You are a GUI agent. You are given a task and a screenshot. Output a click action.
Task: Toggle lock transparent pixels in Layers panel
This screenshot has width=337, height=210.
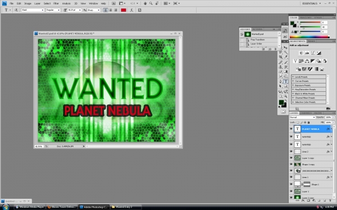pyautogui.click(x=298, y=122)
